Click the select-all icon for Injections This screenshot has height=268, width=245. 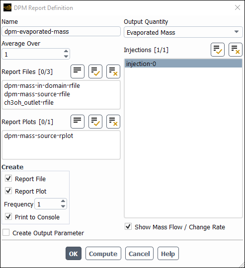tap(218, 50)
